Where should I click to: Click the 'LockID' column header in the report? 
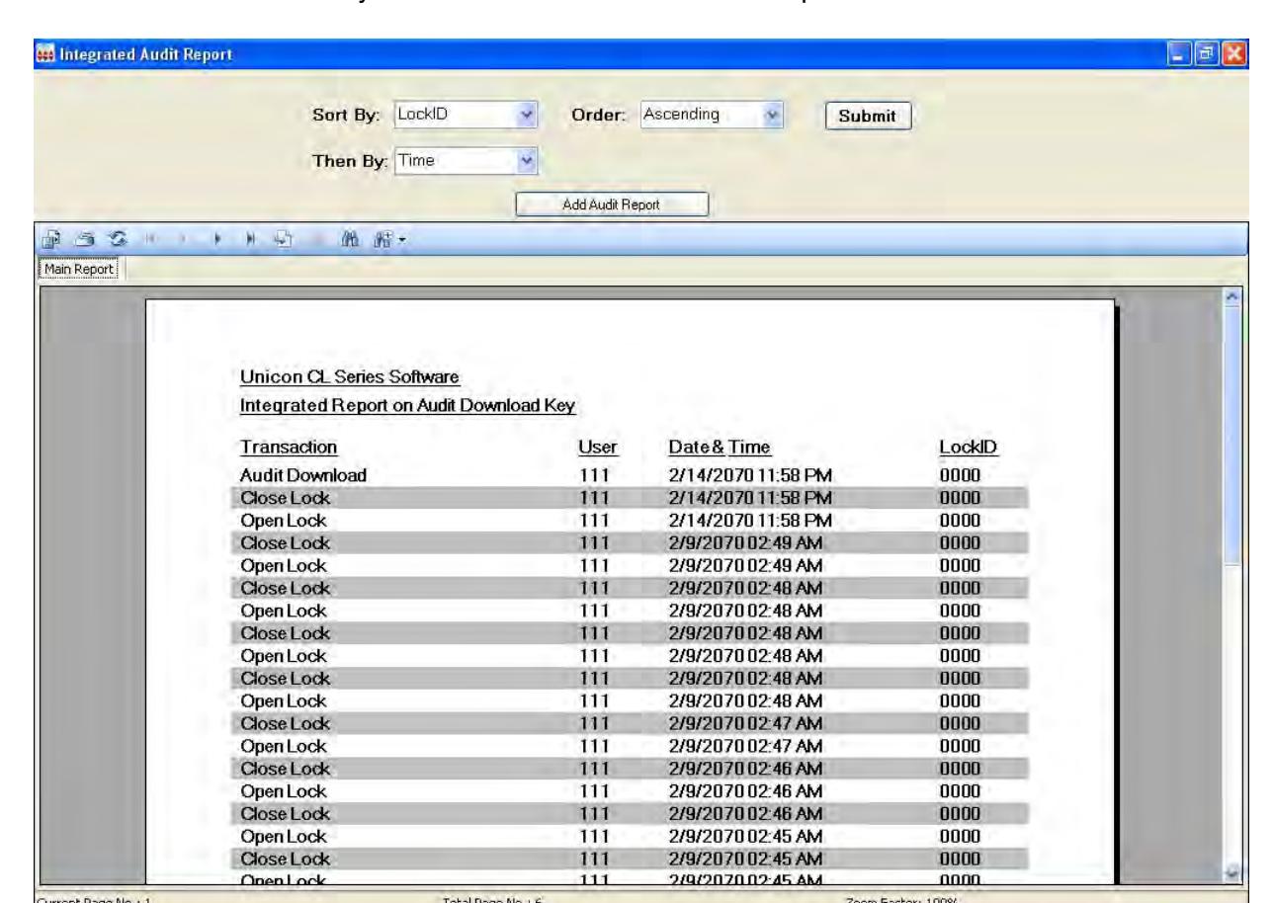point(969,447)
